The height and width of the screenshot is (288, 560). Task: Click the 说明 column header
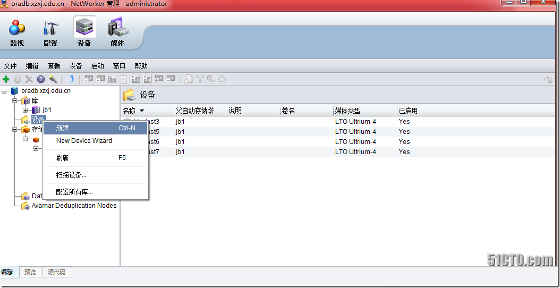[x=253, y=111]
